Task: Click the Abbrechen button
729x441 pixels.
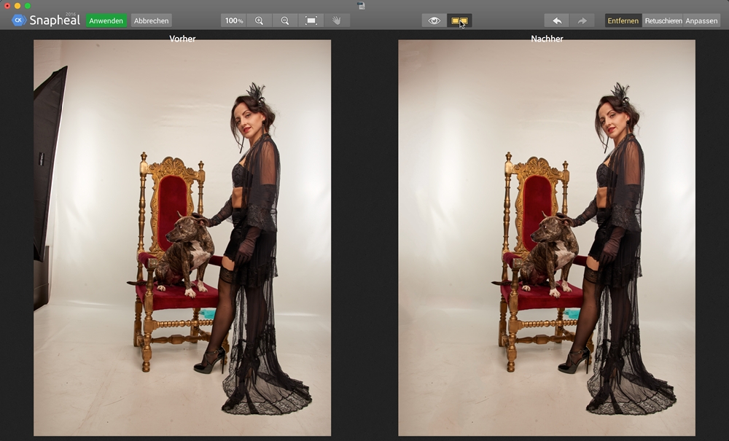Action: pos(152,20)
